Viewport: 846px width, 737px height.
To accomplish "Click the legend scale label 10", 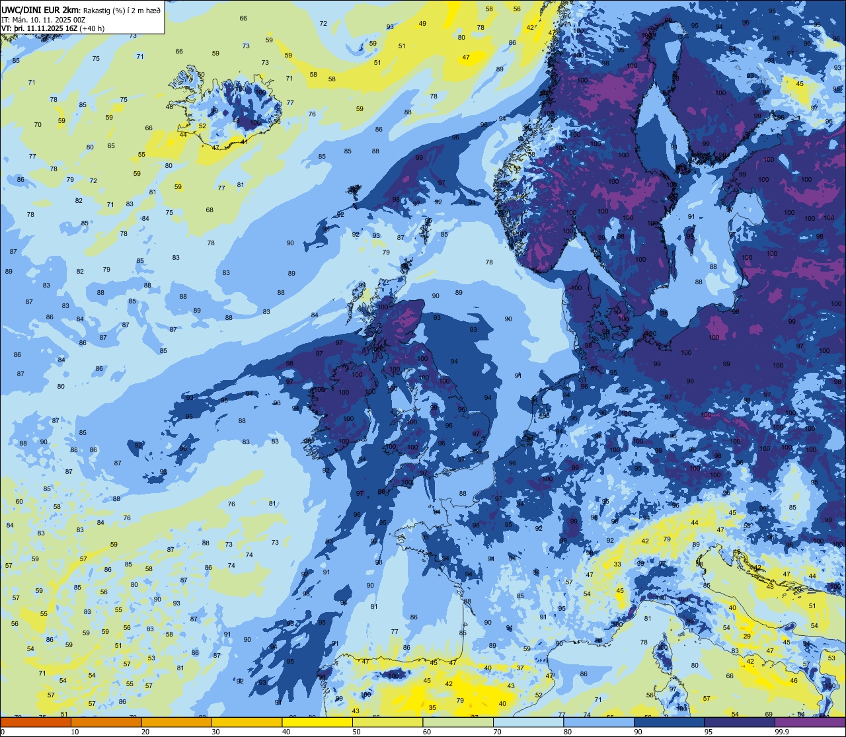I will point(75,732).
